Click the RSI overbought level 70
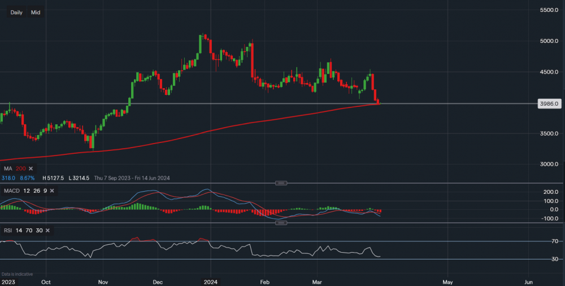This screenshot has height=286, width=565. coord(28,231)
